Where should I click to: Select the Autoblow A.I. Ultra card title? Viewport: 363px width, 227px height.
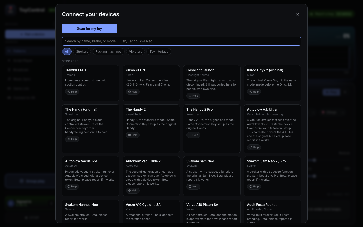click(262, 109)
